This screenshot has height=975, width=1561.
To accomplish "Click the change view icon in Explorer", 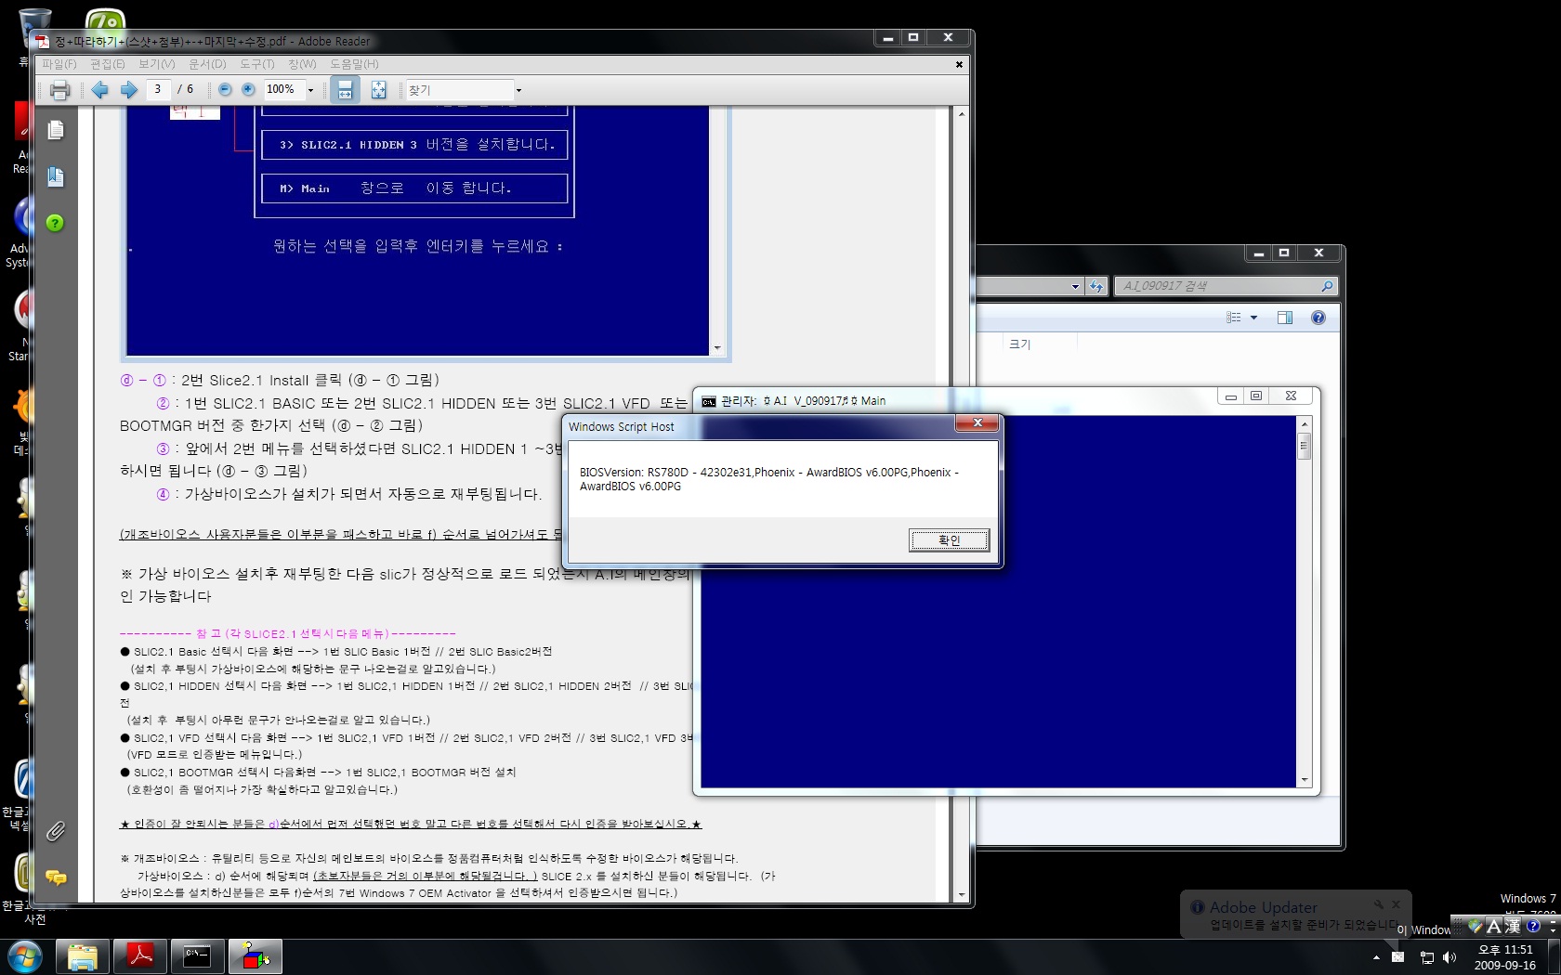I will [x=1233, y=318].
